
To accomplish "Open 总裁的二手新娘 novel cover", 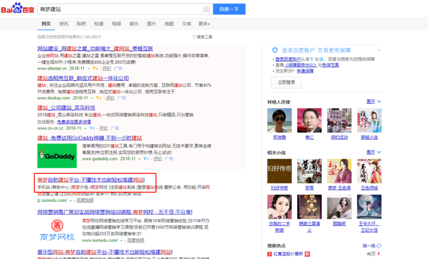I will coord(280,207).
